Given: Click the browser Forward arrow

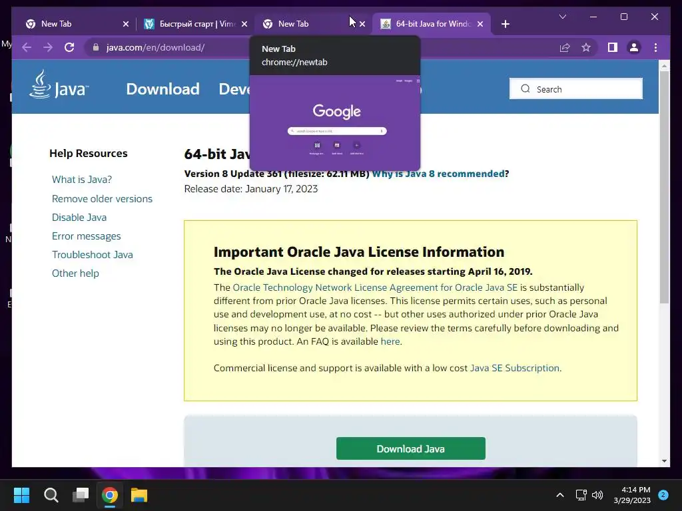Looking at the screenshot, I should [x=48, y=47].
